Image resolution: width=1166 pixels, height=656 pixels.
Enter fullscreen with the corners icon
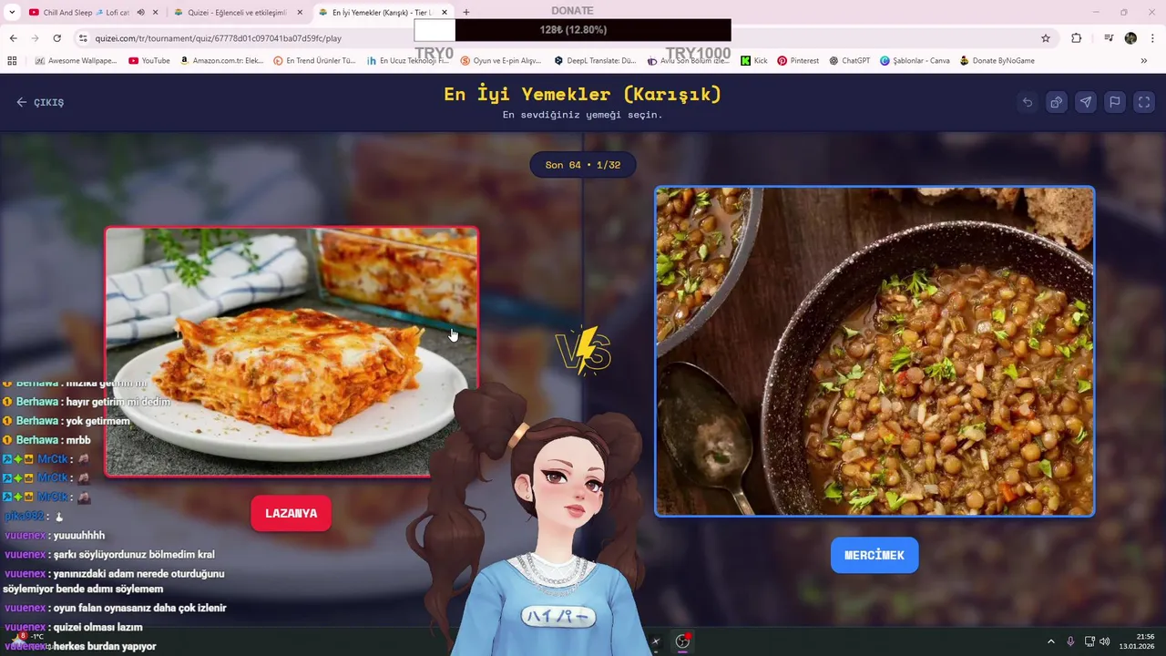[x=1144, y=102]
